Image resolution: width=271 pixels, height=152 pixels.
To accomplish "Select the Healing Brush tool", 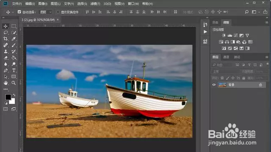I will [6, 45].
